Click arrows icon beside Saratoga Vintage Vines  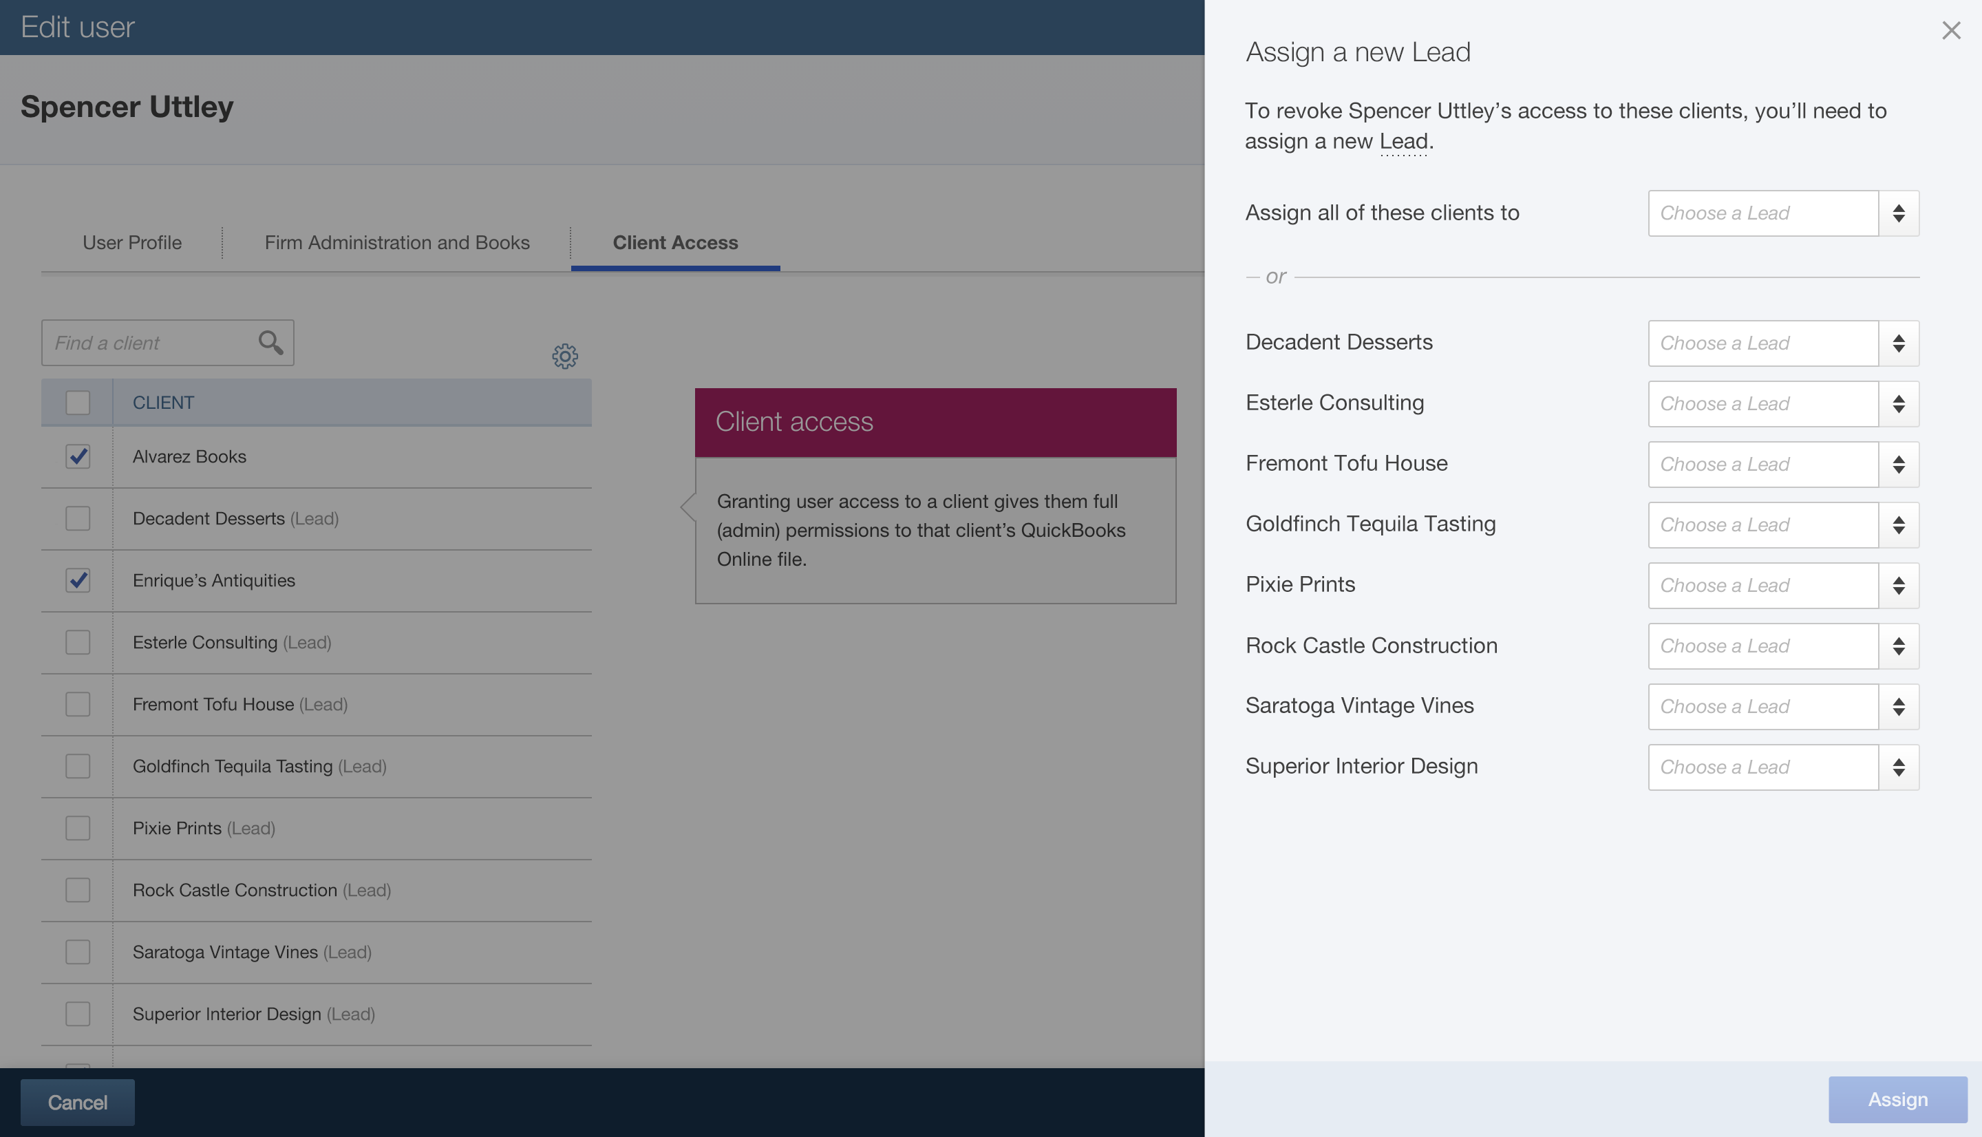1899,707
